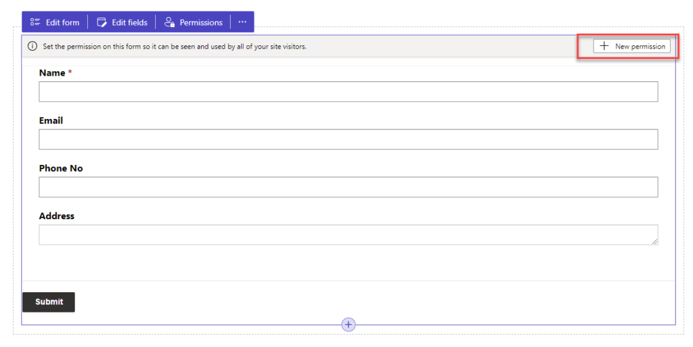
Task: Click into the Email input box
Action: click(348, 139)
